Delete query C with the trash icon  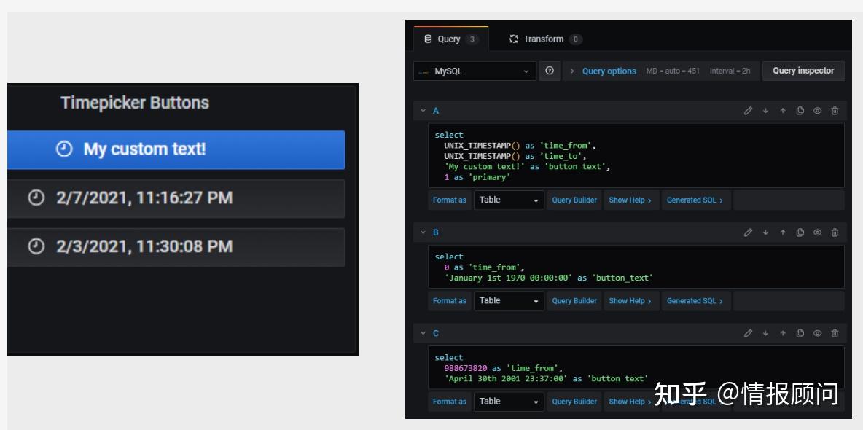coord(835,333)
